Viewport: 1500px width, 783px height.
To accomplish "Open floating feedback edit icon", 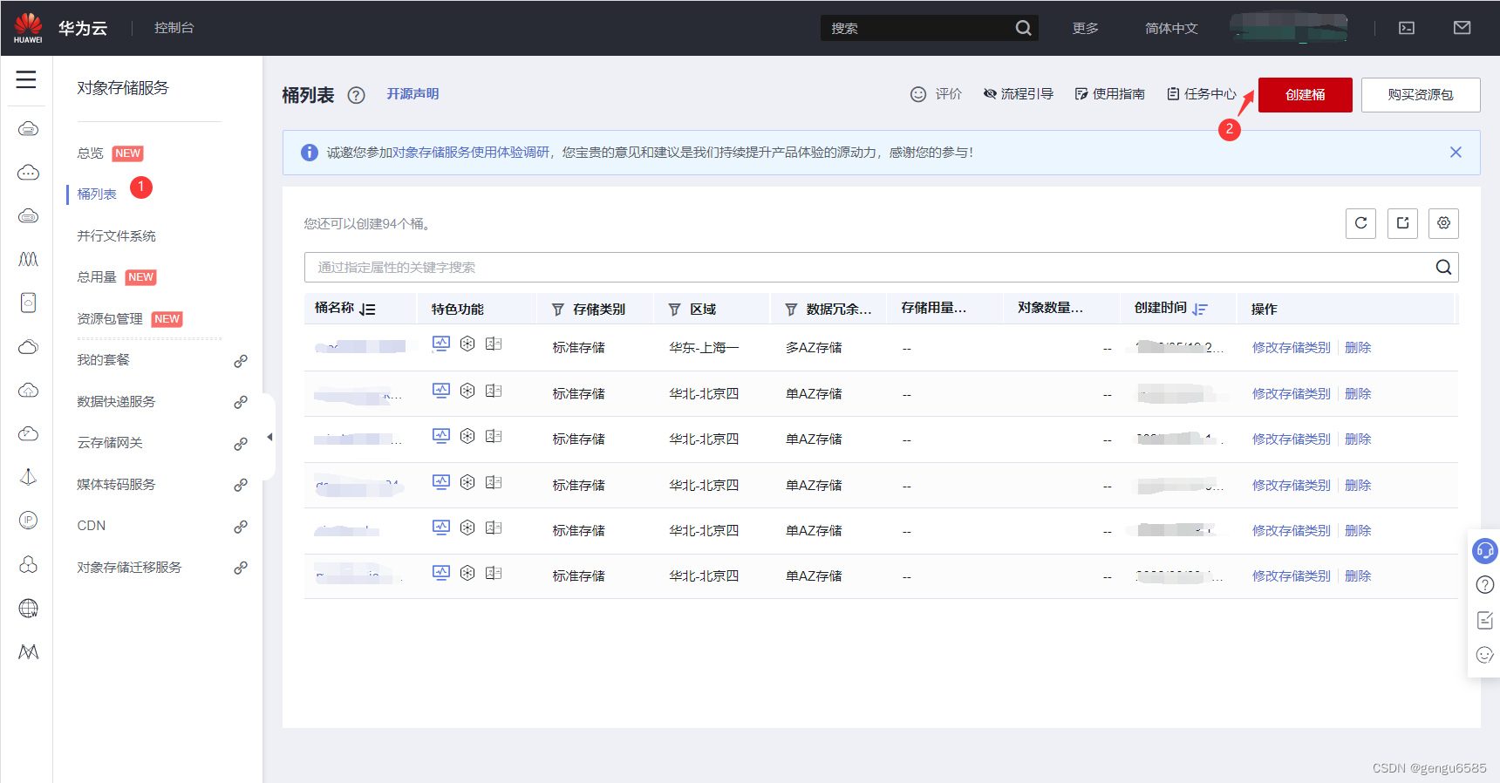I will point(1484,620).
